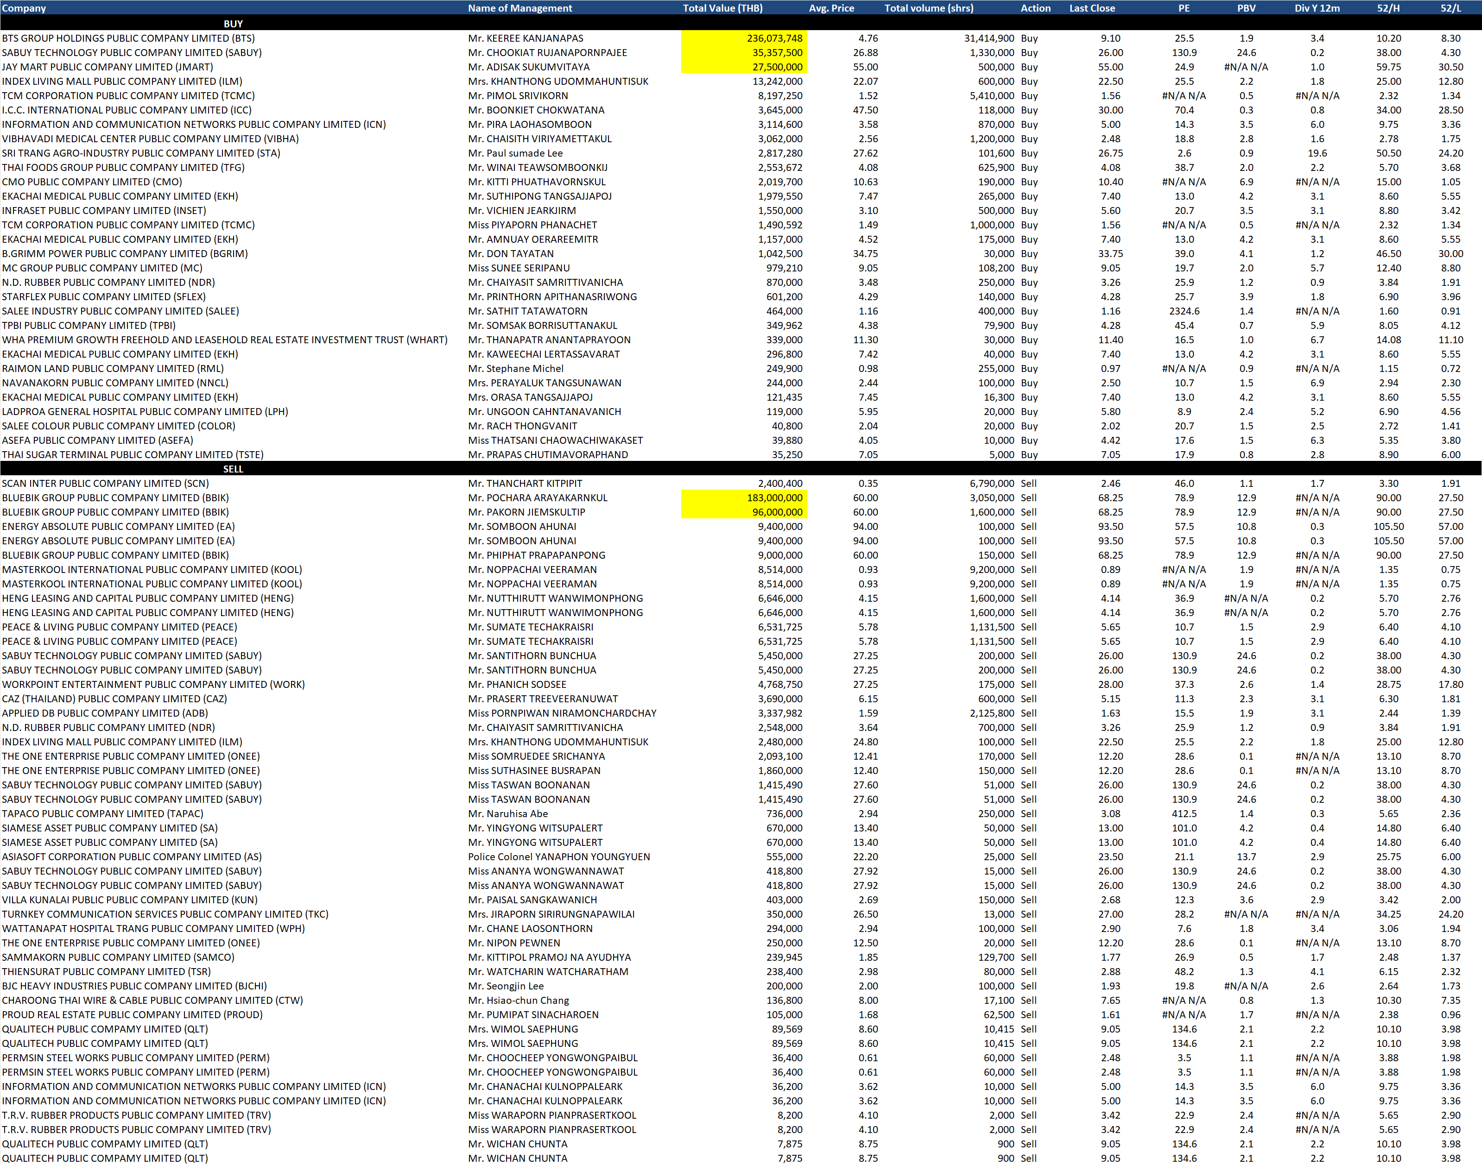This screenshot has width=1482, height=1165.
Task: Click ASEFA PUBLIC COMPANY LIMITED cell
Action: tap(97, 440)
